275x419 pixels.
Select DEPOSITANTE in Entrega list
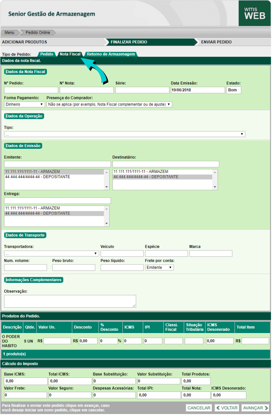pos(54,213)
